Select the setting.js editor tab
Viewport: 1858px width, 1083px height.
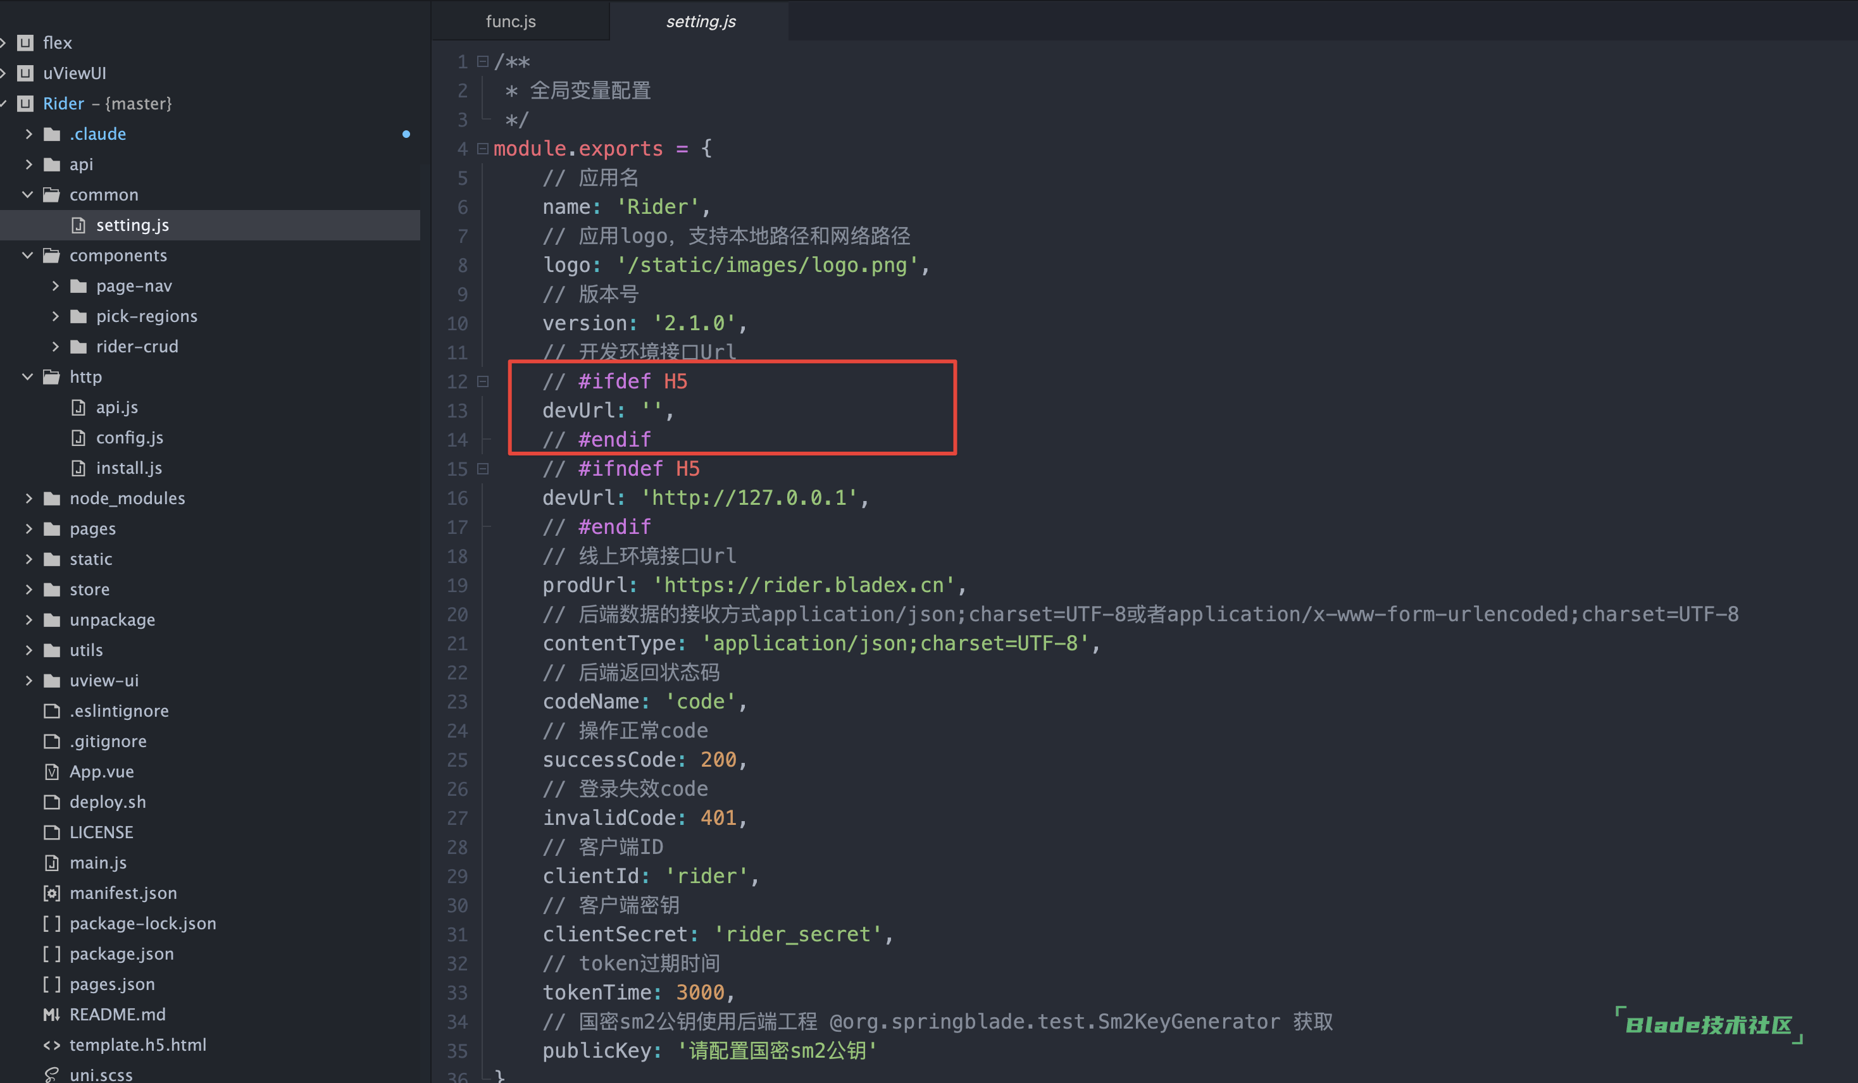point(701,22)
